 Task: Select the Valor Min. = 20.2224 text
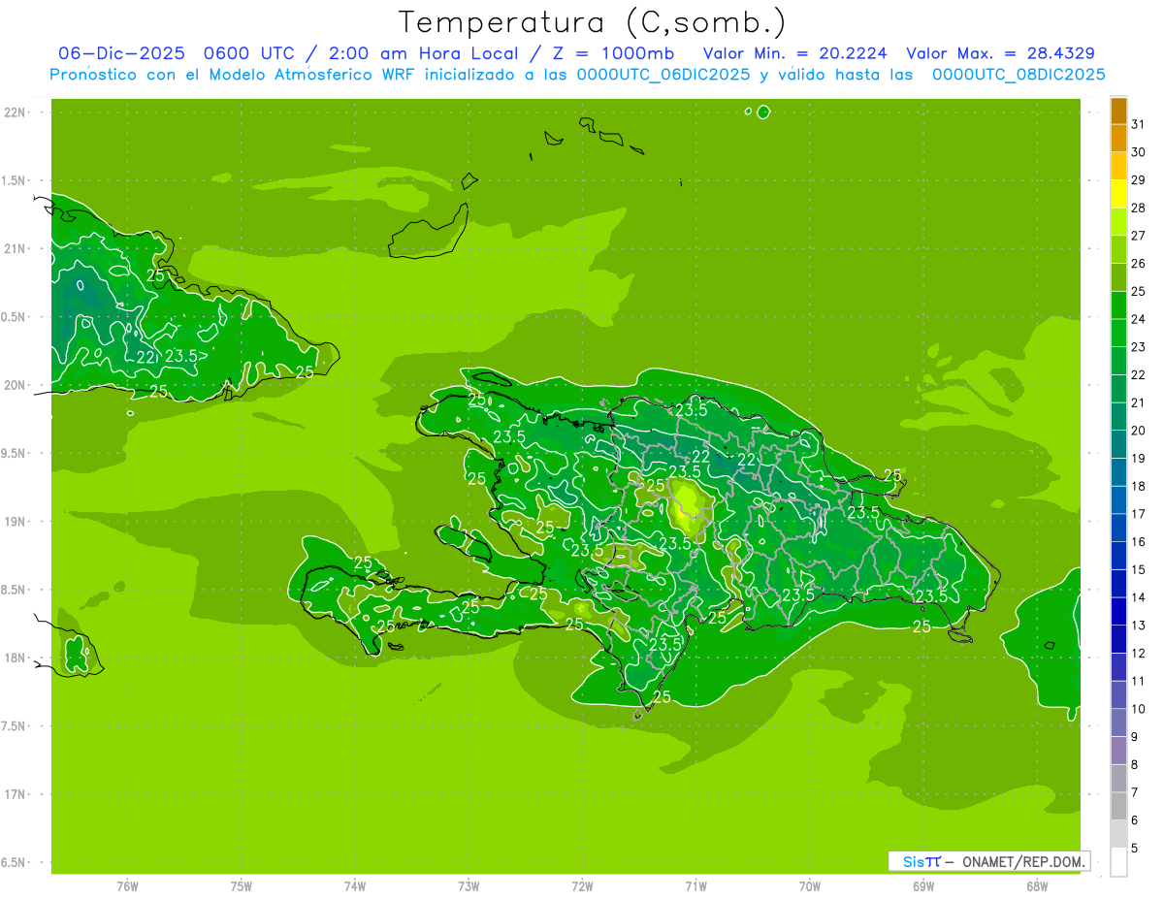click(x=794, y=53)
